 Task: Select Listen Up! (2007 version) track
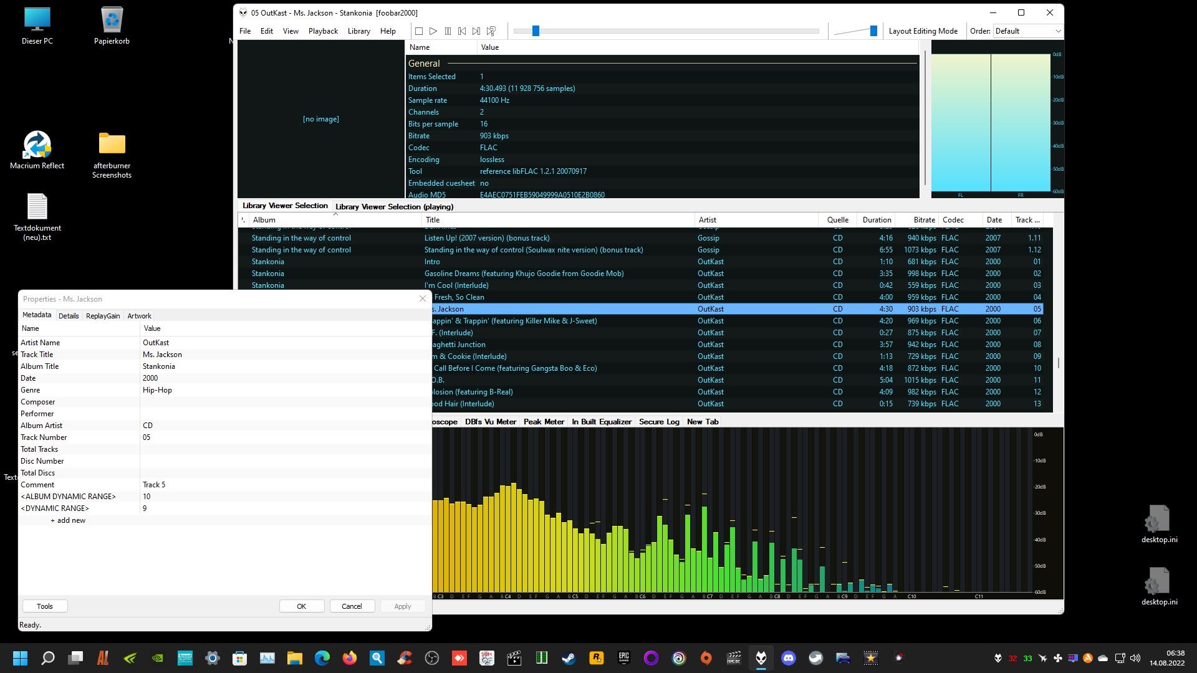pyautogui.click(x=641, y=238)
